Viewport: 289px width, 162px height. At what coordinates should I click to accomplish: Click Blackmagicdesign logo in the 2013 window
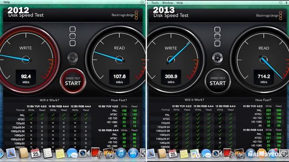[x=269, y=16]
